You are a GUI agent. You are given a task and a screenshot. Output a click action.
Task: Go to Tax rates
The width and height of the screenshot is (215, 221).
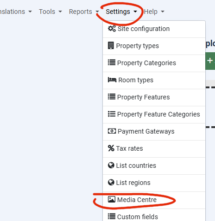(154, 149)
